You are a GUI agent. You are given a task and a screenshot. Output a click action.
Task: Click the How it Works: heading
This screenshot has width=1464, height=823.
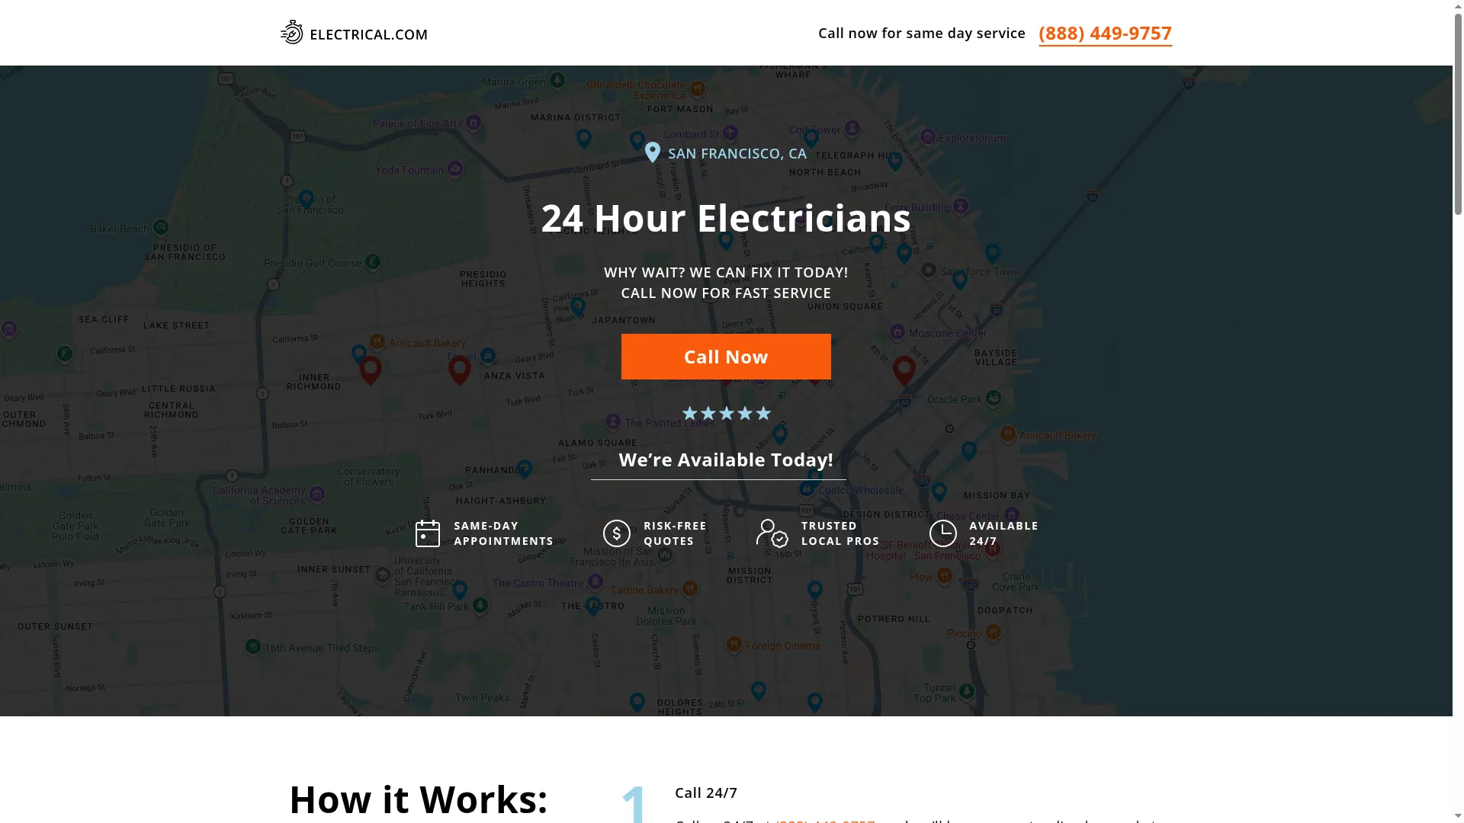(419, 799)
